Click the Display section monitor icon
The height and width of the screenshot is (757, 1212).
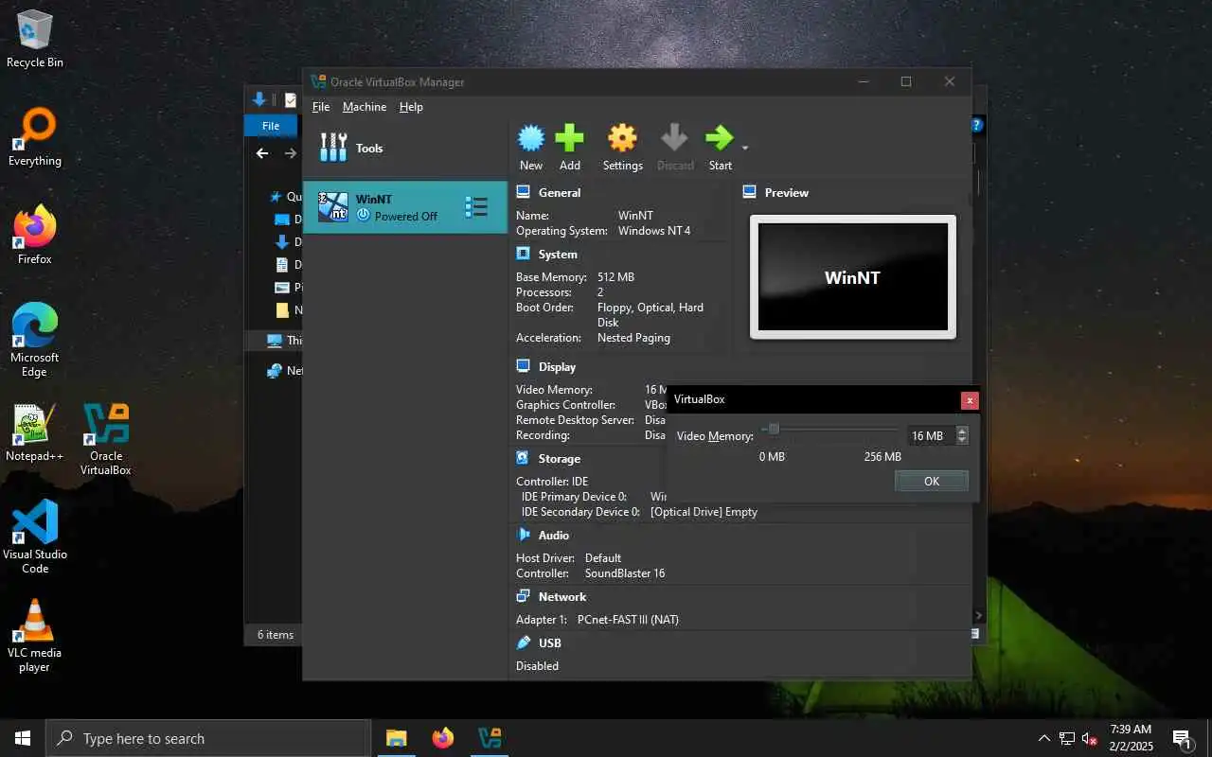[x=523, y=366]
